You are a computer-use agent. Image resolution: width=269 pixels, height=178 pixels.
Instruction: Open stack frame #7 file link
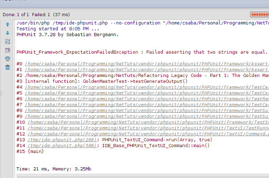pyautogui.click(x=147, y=105)
